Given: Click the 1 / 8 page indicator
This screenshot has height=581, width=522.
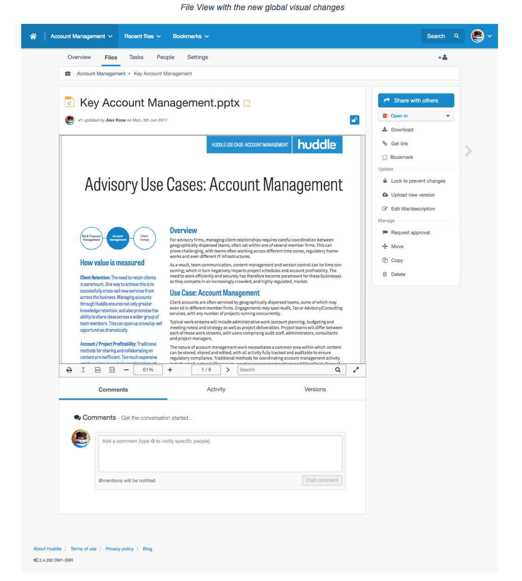Looking at the screenshot, I should pos(206,370).
